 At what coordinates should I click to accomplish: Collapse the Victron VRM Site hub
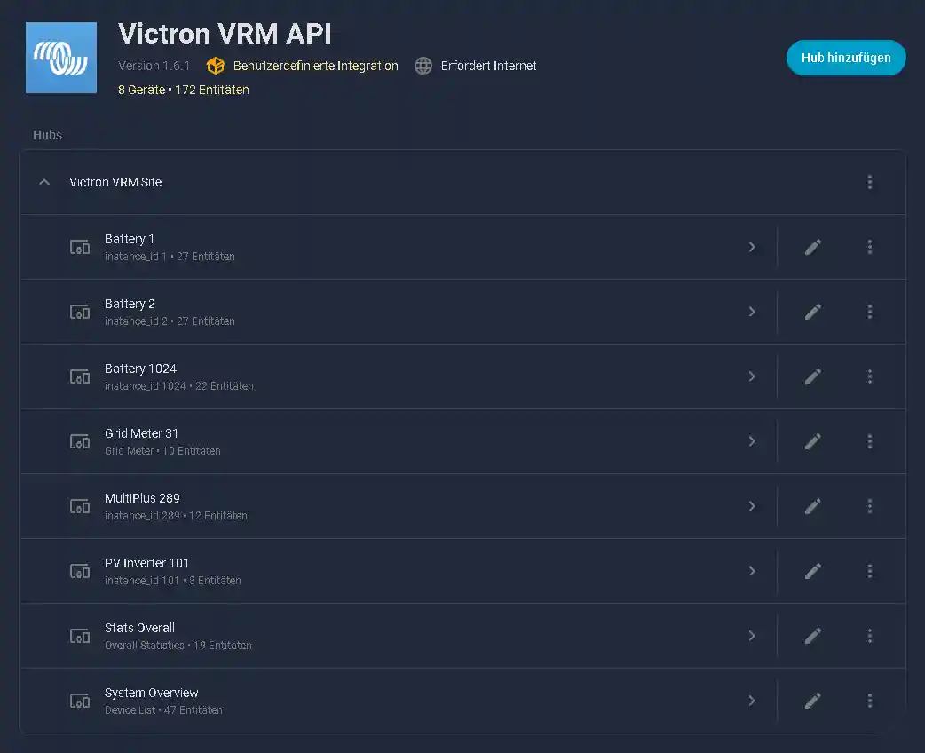coord(44,182)
